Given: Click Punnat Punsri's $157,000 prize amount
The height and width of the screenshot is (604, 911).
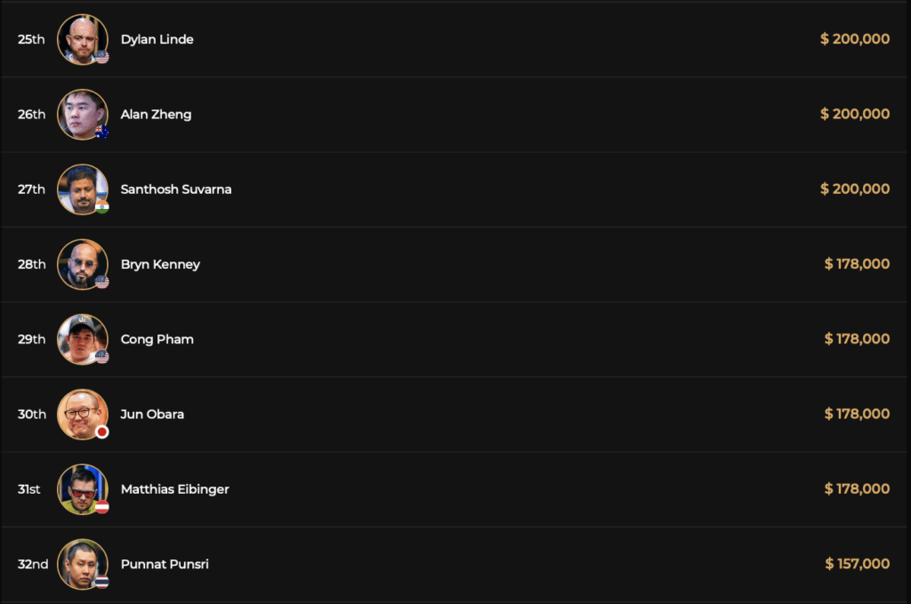Looking at the screenshot, I should [857, 564].
